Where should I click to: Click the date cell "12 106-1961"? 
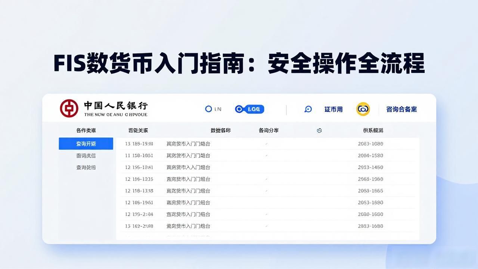(x=139, y=202)
